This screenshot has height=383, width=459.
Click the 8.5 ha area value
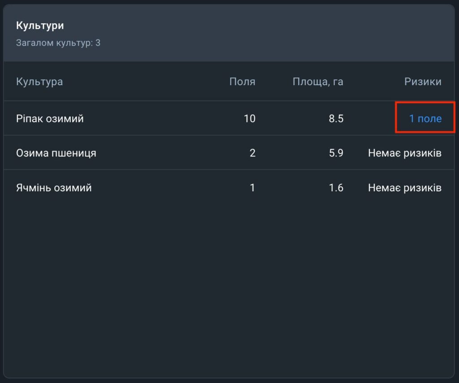[x=336, y=119]
